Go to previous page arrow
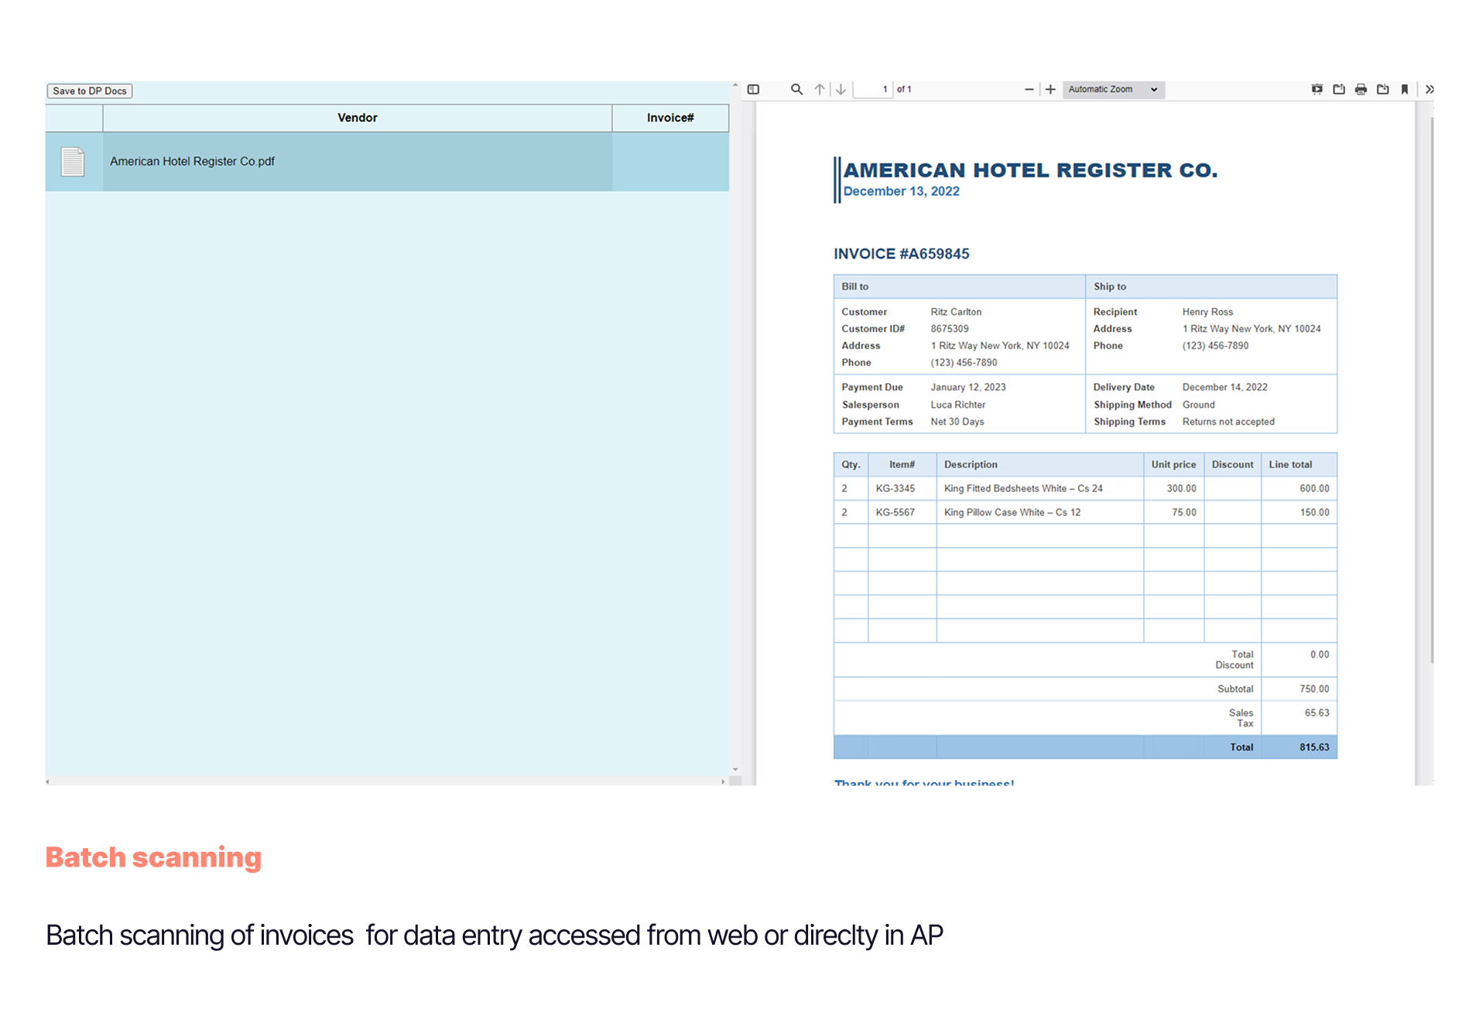Screen dimensions: 1469x1019 tap(820, 90)
